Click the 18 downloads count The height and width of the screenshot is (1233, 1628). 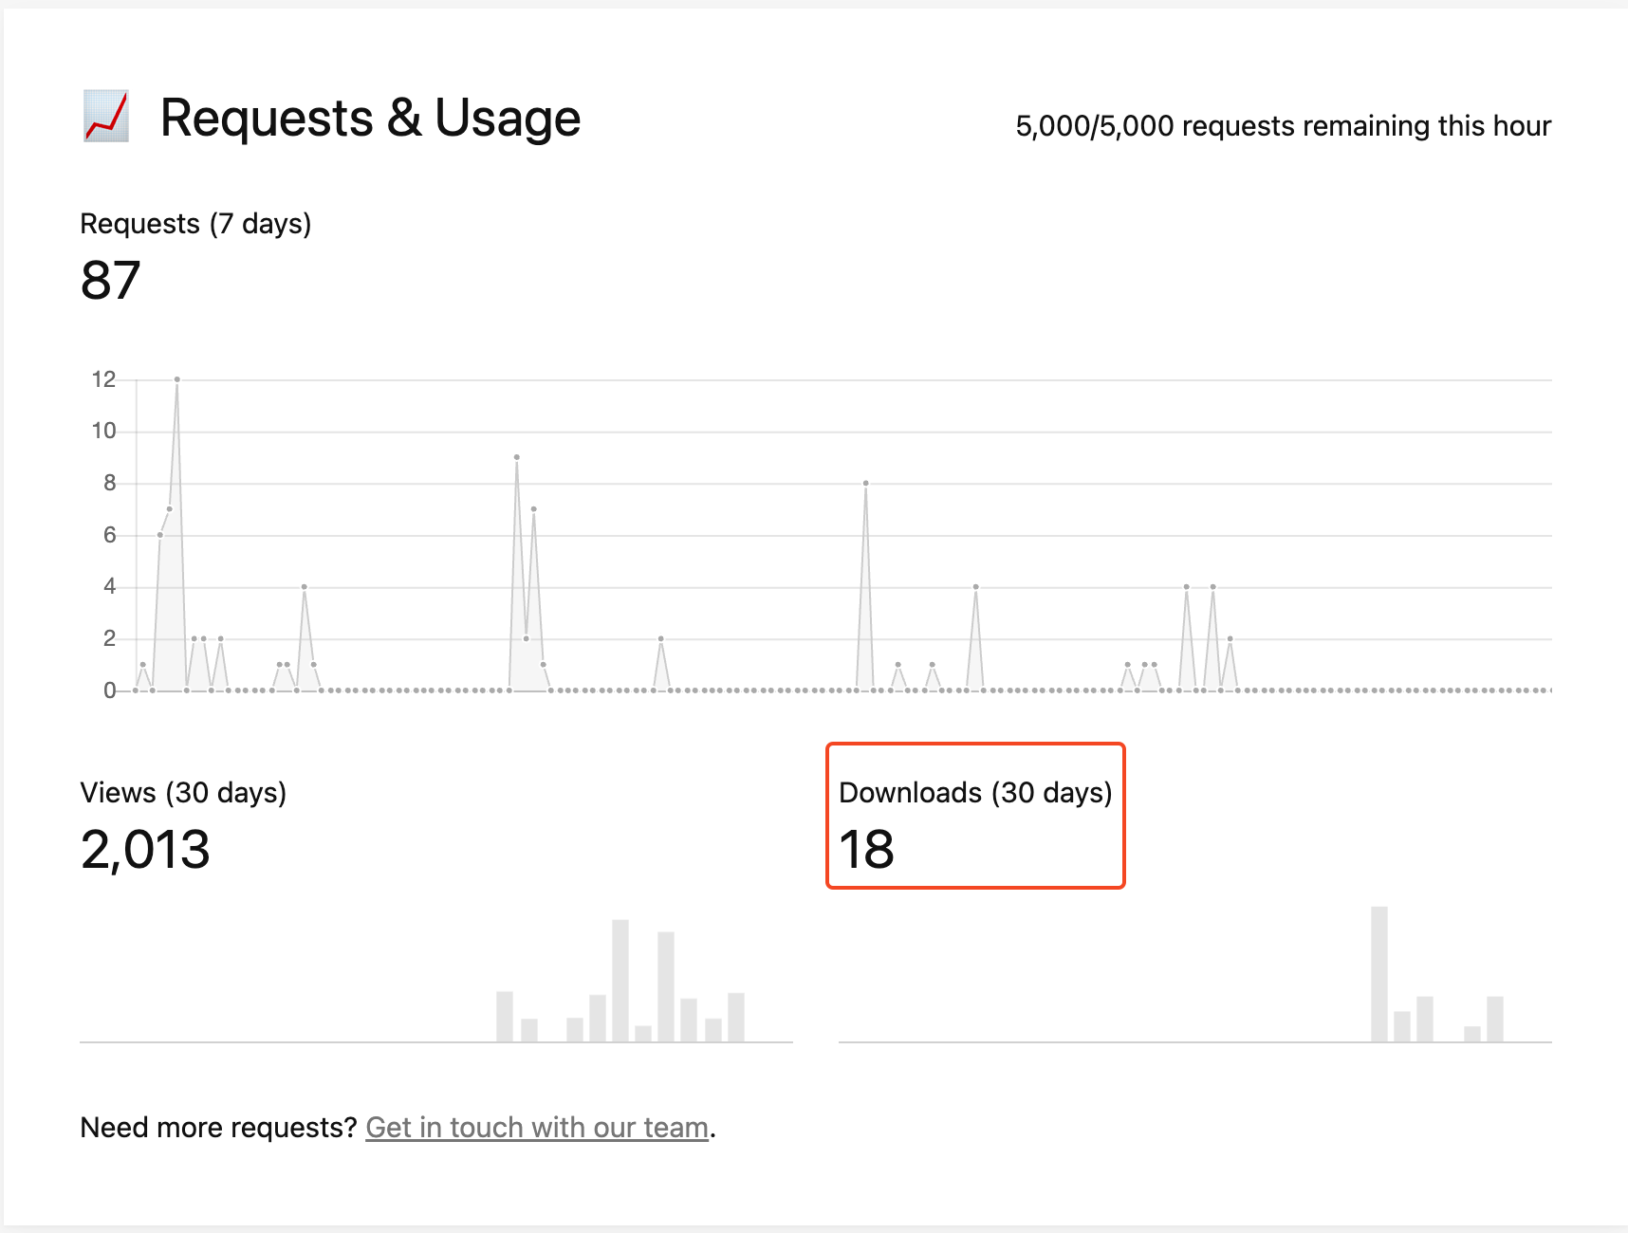click(x=867, y=850)
